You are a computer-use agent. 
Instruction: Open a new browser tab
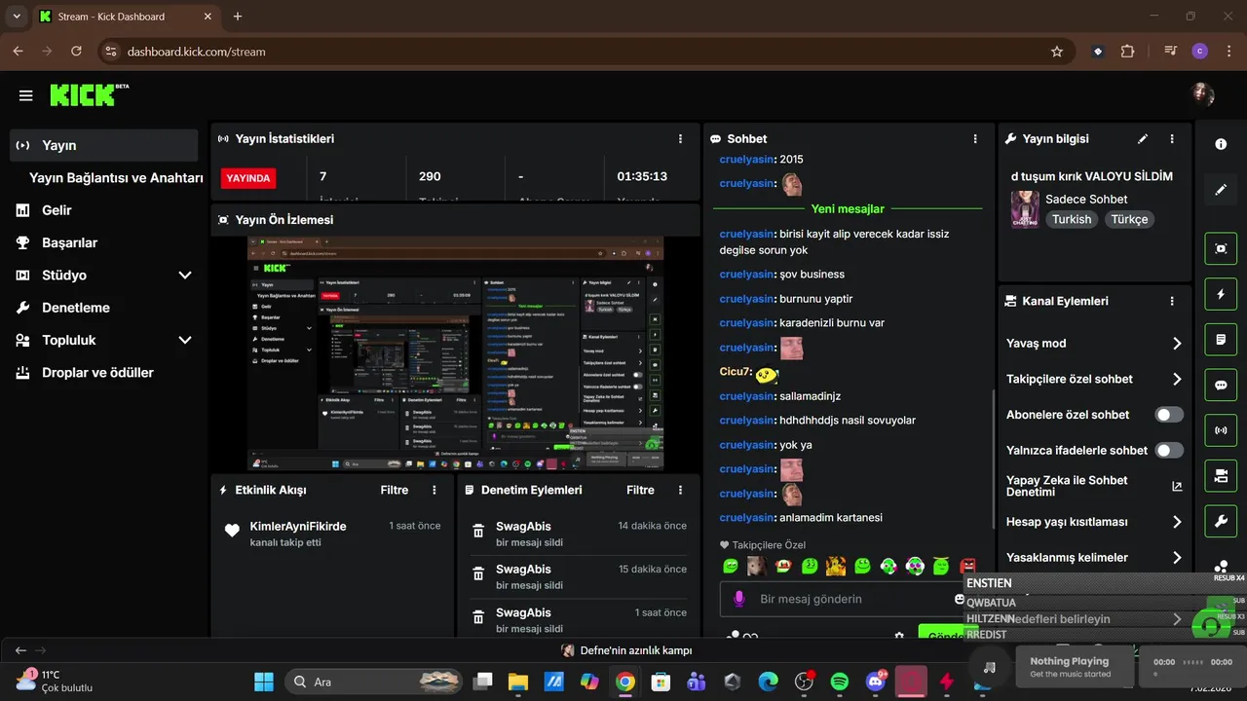238,17
